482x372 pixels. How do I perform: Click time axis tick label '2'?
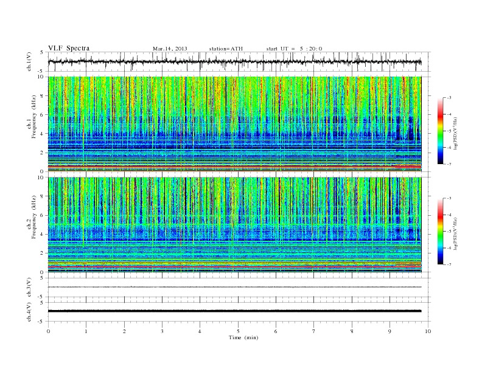point(124,331)
